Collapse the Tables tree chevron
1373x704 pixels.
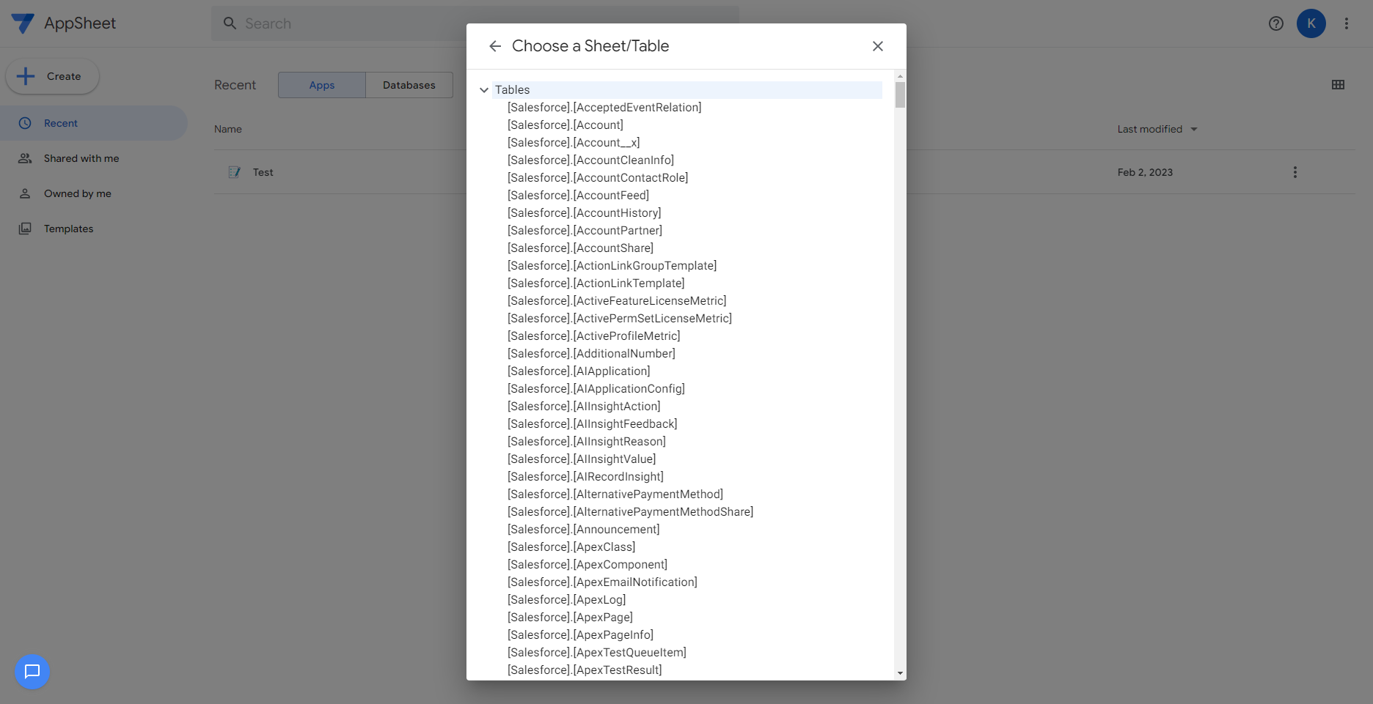[484, 90]
